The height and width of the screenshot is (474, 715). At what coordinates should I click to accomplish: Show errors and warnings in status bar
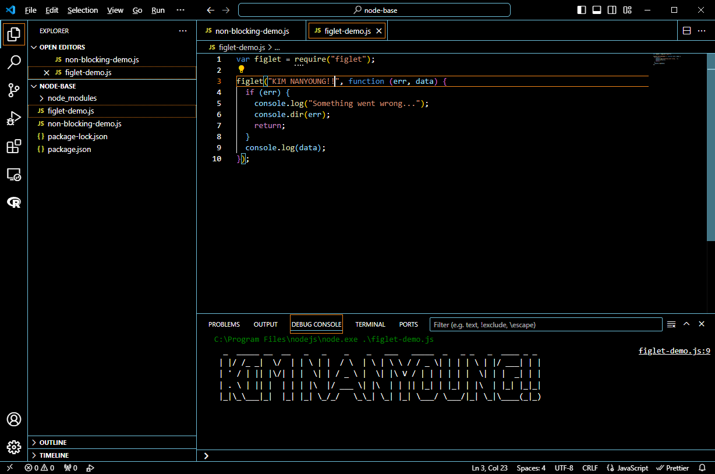click(x=40, y=468)
